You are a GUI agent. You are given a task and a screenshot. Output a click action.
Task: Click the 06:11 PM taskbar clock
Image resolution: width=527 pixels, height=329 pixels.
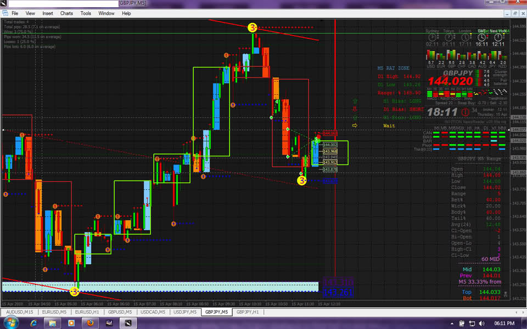point(504,324)
